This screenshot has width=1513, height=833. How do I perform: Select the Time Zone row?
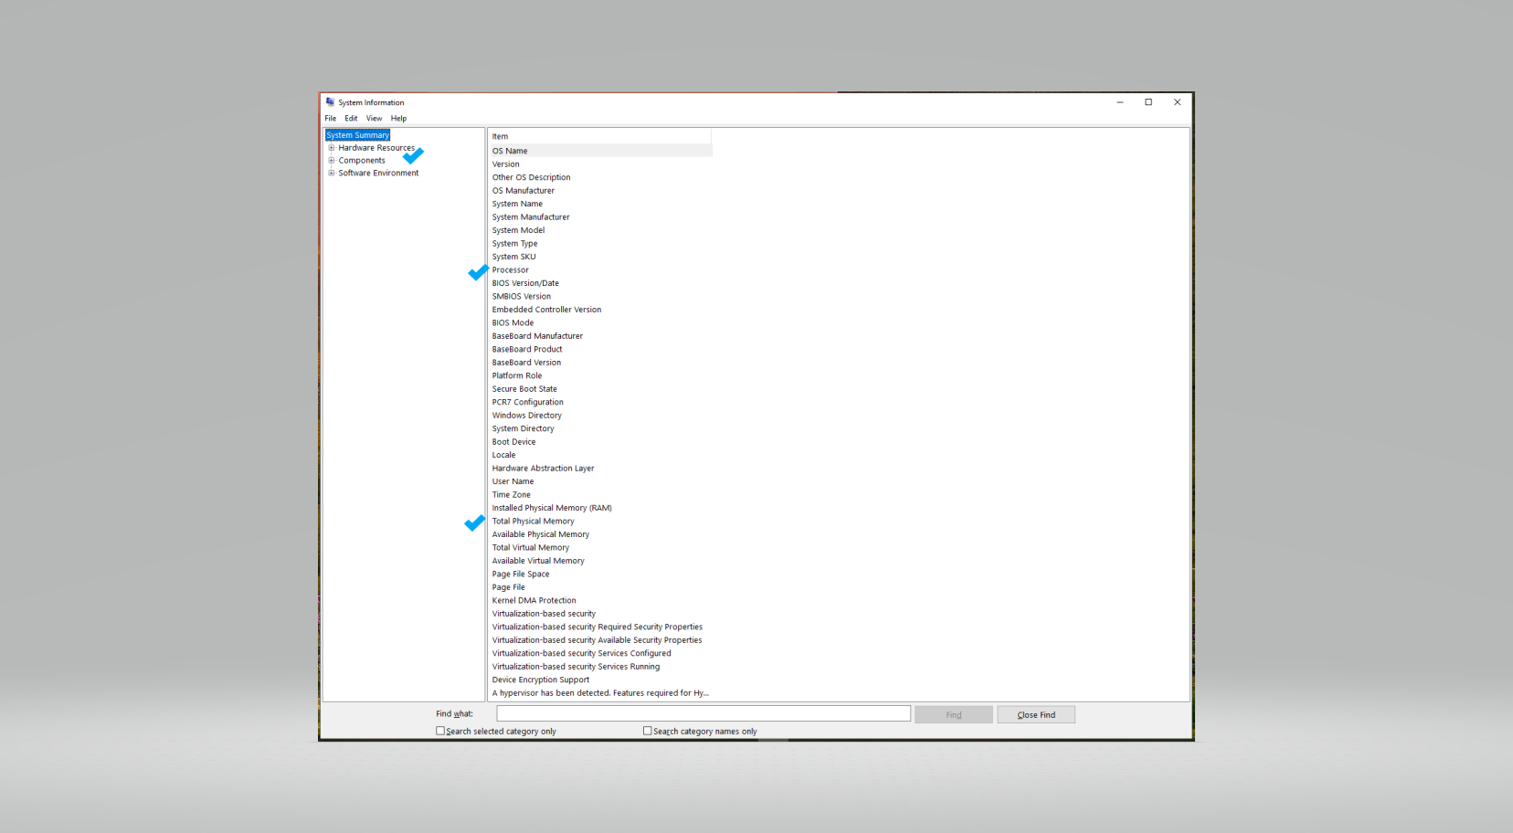pyautogui.click(x=600, y=496)
